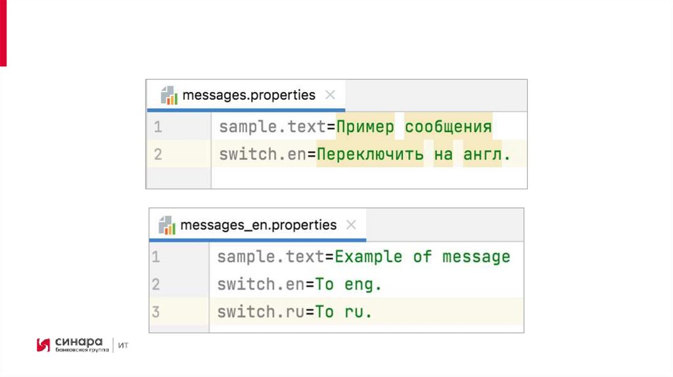
Task: Click the sample.text key in messages.properties
Action: point(273,127)
